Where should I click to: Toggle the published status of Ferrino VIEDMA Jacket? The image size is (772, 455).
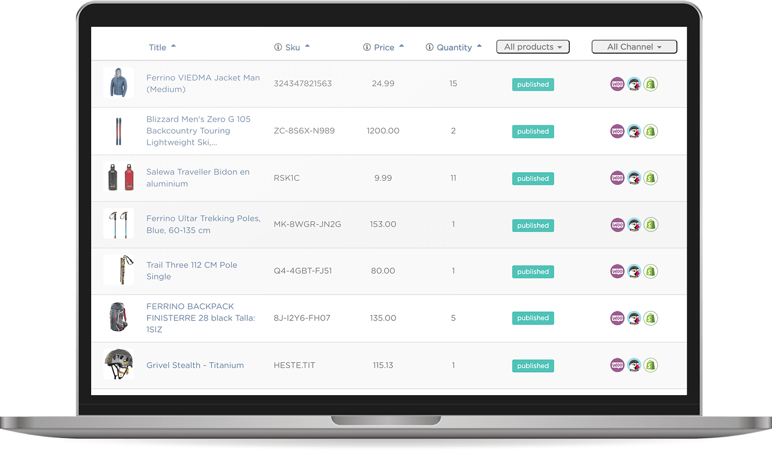(x=532, y=84)
